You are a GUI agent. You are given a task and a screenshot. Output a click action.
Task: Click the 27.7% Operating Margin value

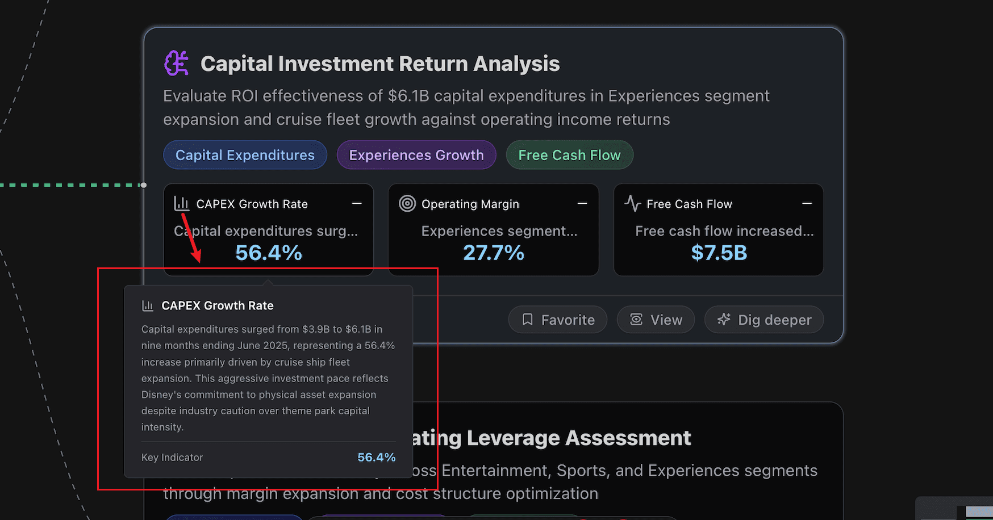(494, 253)
